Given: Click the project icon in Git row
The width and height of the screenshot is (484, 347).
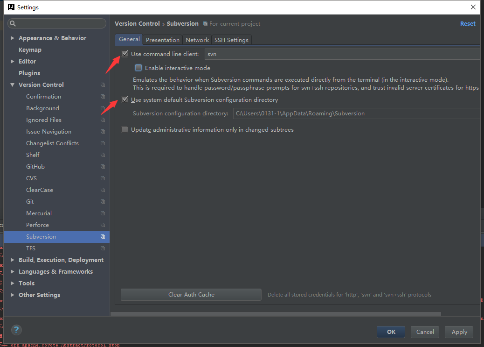Looking at the screenshot, I should pyautogui.click(x=103, y=202).
